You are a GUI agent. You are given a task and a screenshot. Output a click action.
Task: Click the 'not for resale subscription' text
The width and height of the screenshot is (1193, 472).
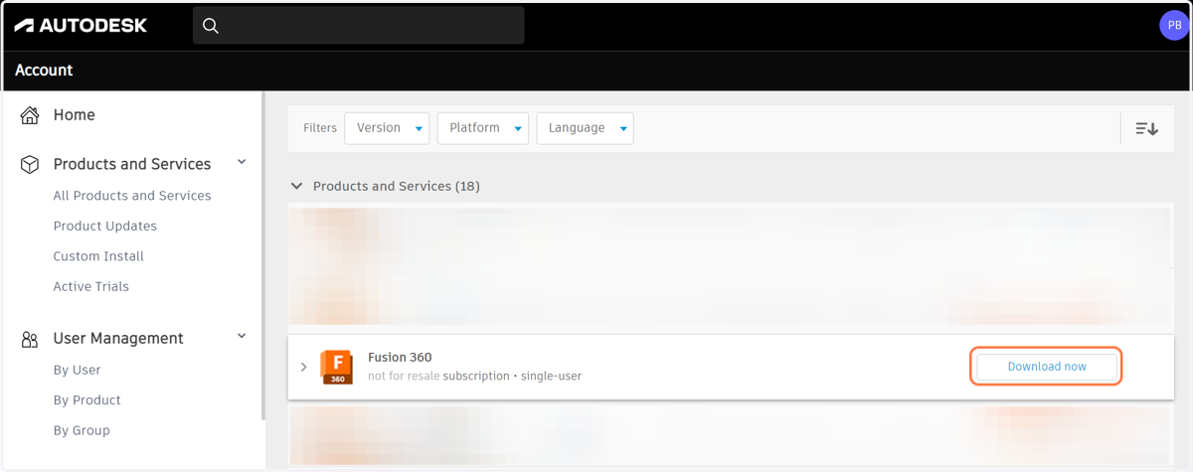438,377
